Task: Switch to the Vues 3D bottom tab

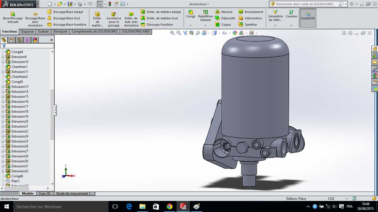Action: pyautogui.click(x=45, y=194)
